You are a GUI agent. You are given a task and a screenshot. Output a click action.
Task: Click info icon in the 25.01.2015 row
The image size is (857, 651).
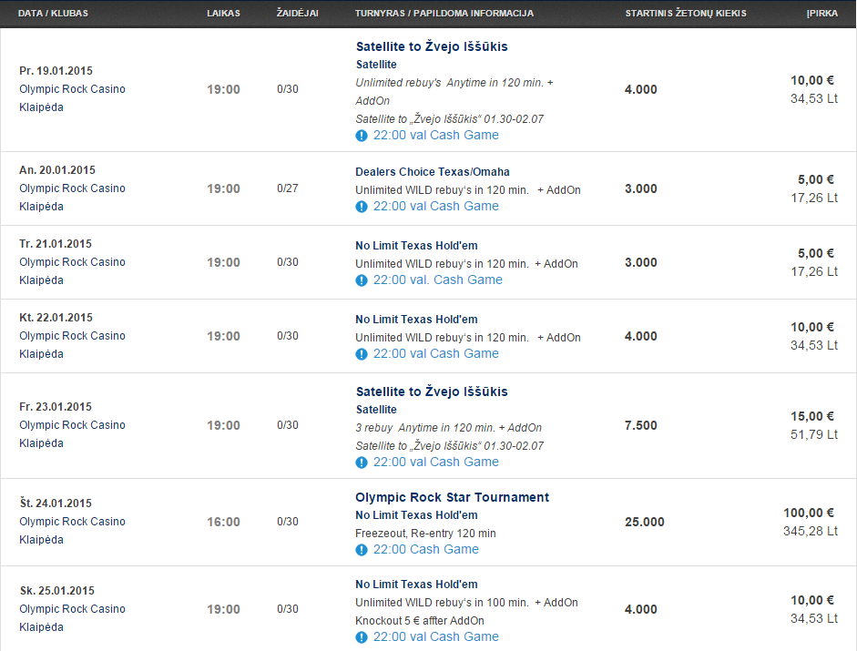[x=362, y=637]
